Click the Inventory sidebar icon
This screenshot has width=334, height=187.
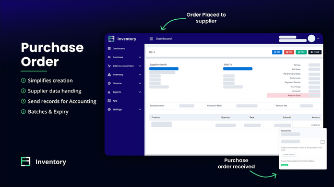[x=109, y=75]
